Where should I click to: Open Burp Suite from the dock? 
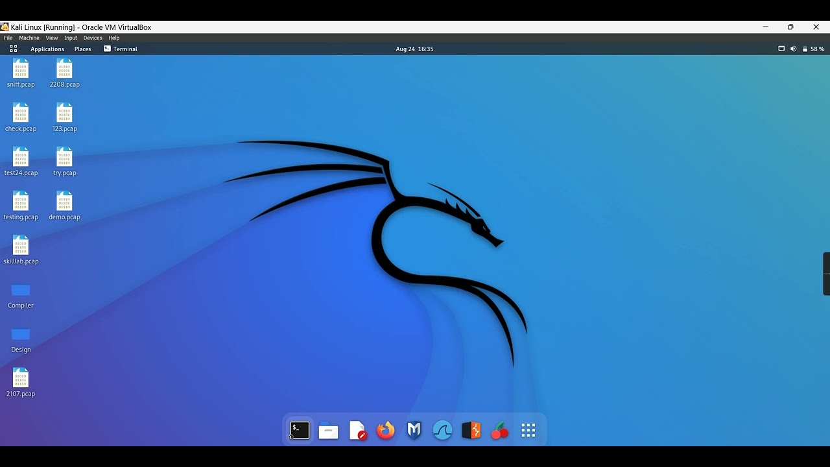click(471, 431)
